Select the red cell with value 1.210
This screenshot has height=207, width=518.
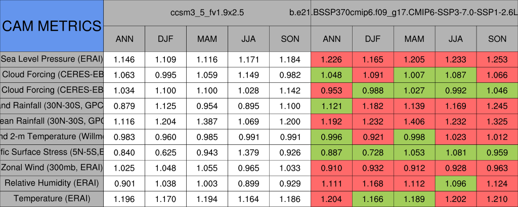(x=497, y=198)
